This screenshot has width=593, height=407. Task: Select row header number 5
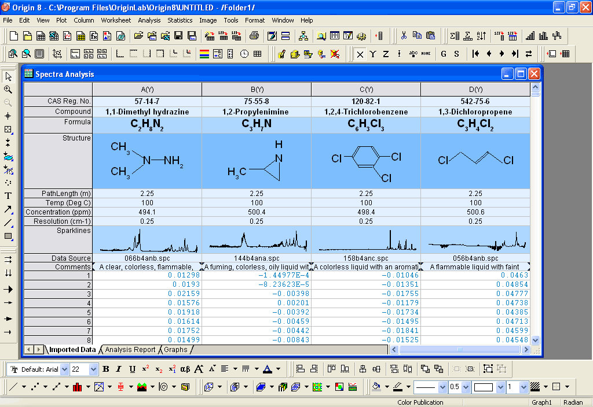(x=58, y=312)
